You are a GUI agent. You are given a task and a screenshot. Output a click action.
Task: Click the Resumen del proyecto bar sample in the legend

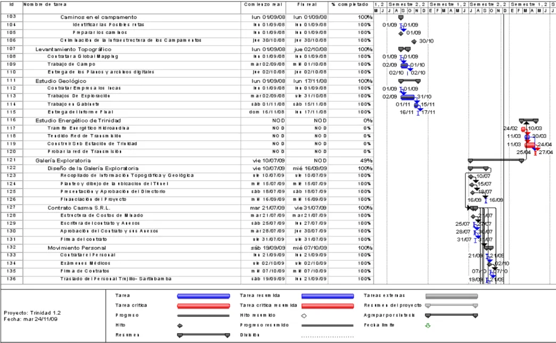coord(452,305)
